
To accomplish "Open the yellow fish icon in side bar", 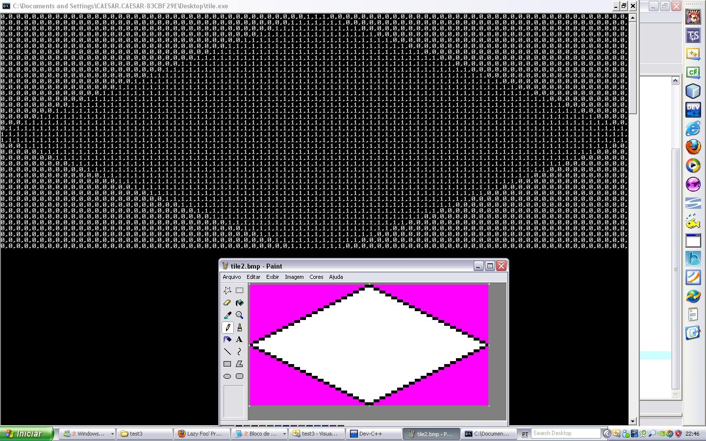I will [693, 221].
